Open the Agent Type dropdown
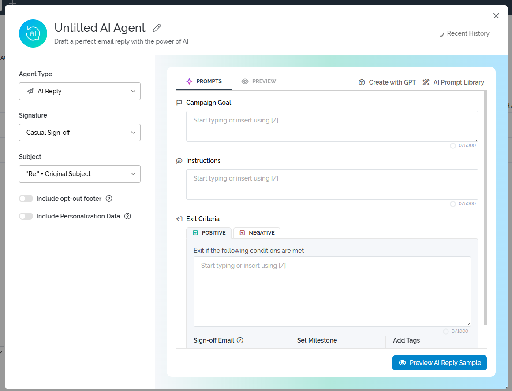The width and height of the screenshot is (512, 391). click(80, 91)
